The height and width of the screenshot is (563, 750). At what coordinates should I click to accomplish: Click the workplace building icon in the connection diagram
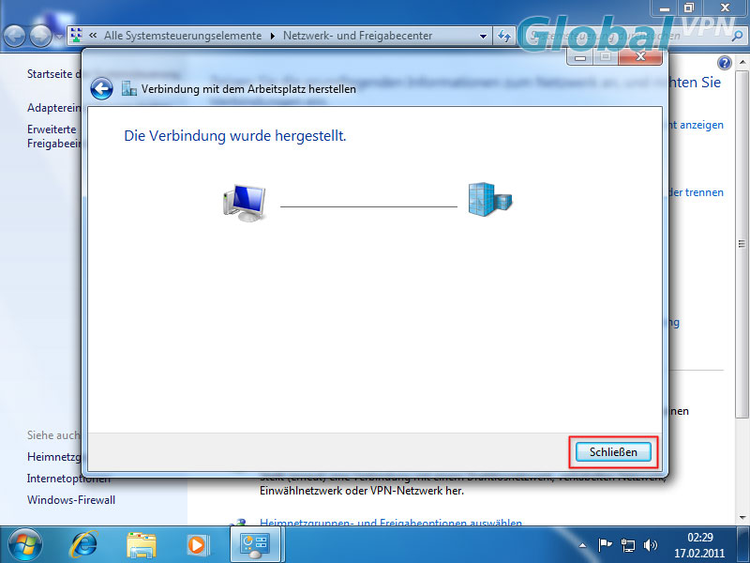click(490, 200)
